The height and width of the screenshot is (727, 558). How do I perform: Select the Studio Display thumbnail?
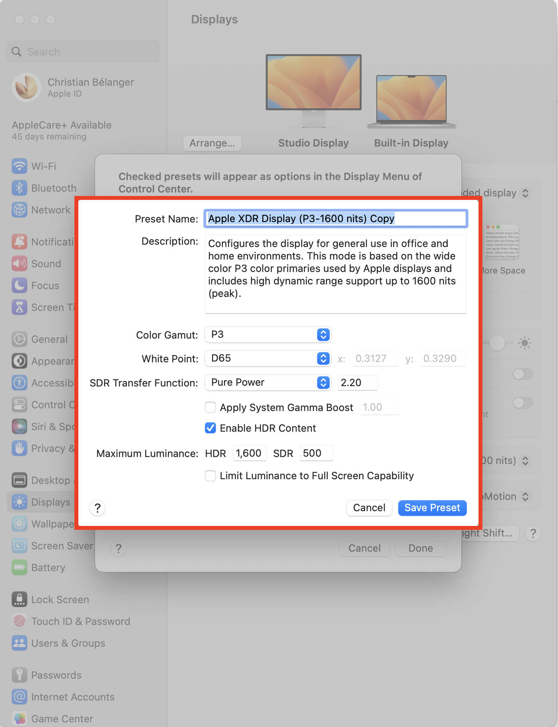click(x=313, y=91)
